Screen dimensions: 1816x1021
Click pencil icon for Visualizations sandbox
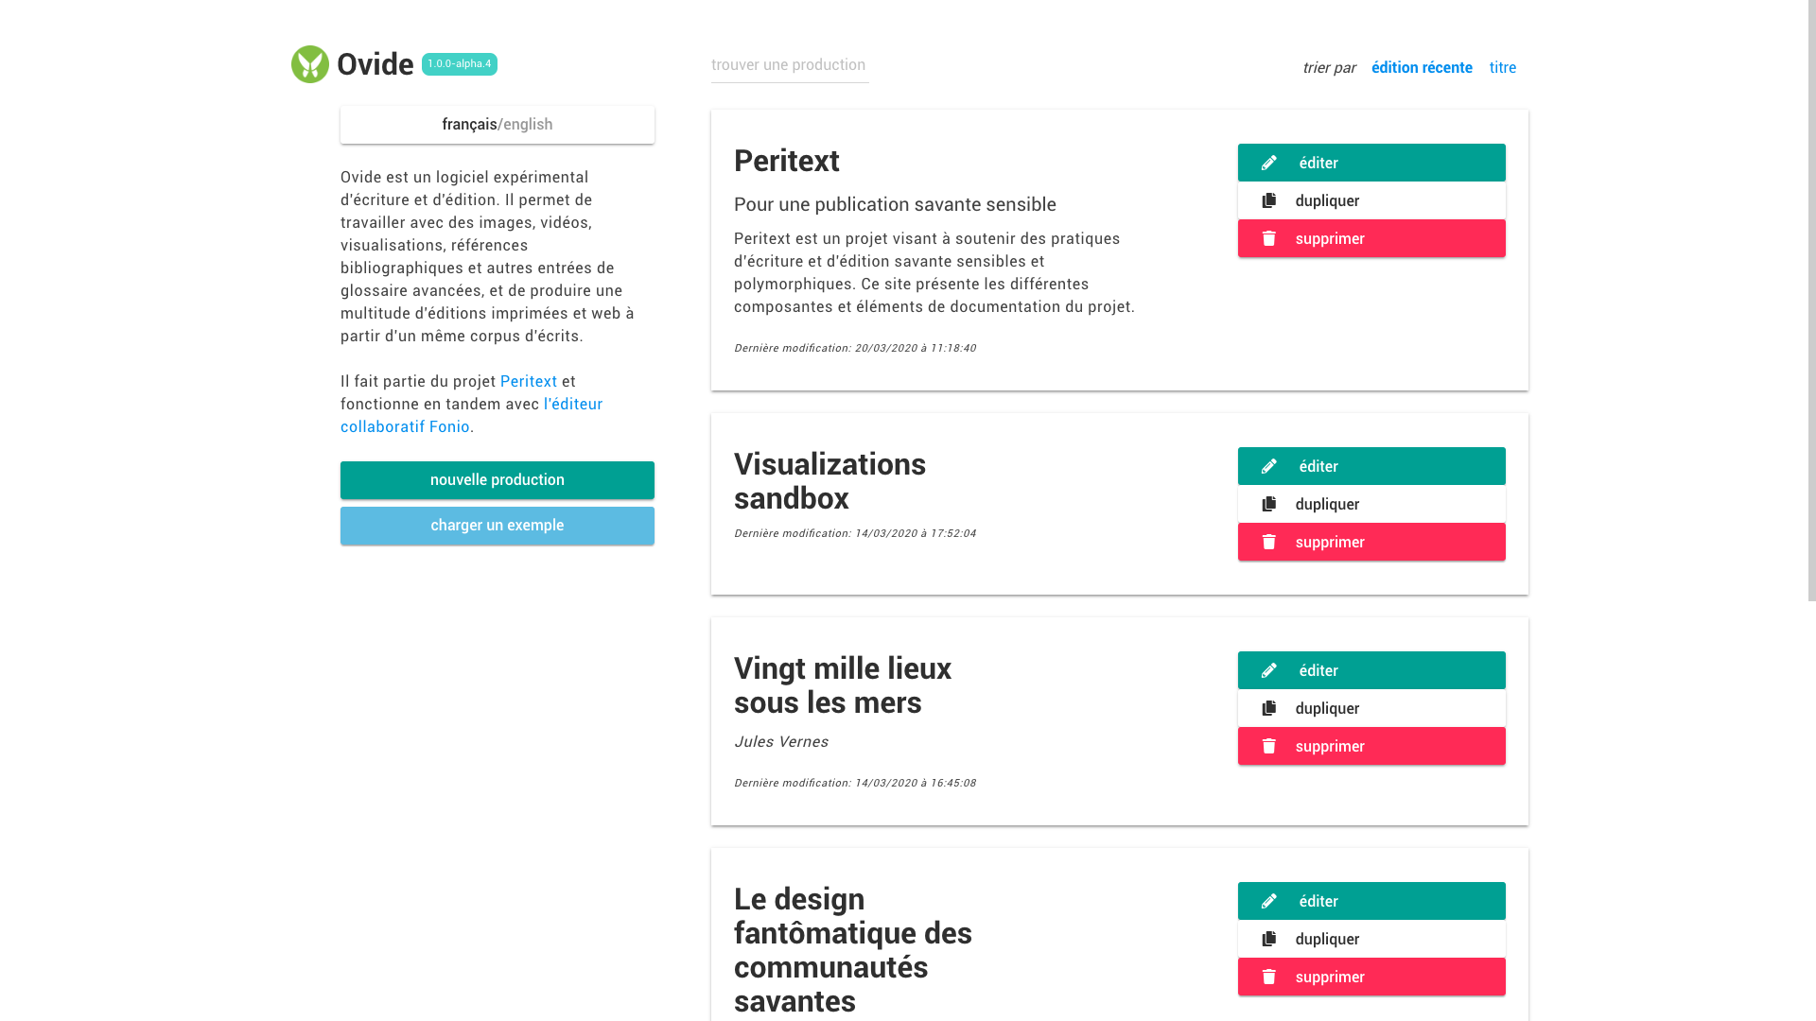click(x=1269, y=466)
